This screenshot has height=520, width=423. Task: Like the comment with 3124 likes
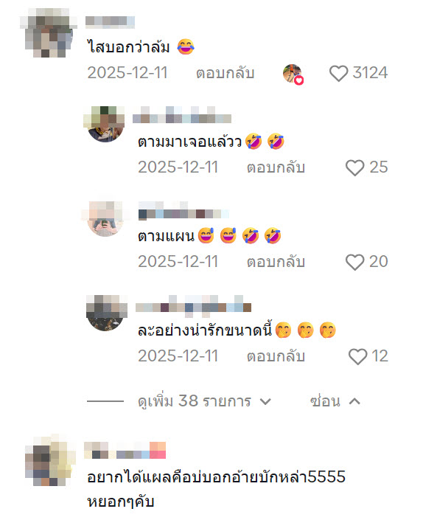pos(338,73)
